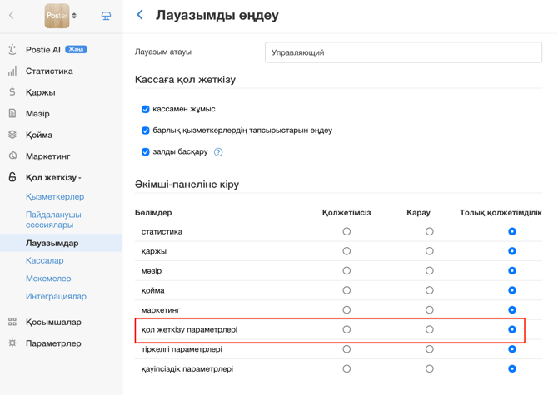Toggle кассамен жұмыс checkbox
558x395 pixels.
click(145, 109)
